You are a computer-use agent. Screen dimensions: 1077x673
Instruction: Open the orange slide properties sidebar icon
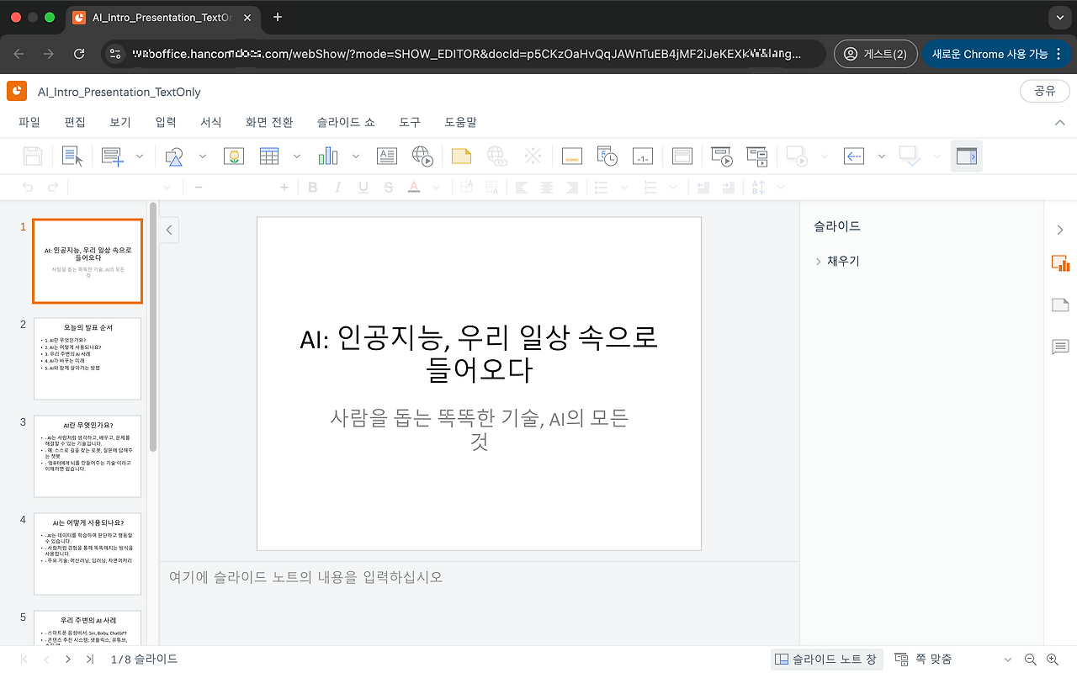[1060, 264]
